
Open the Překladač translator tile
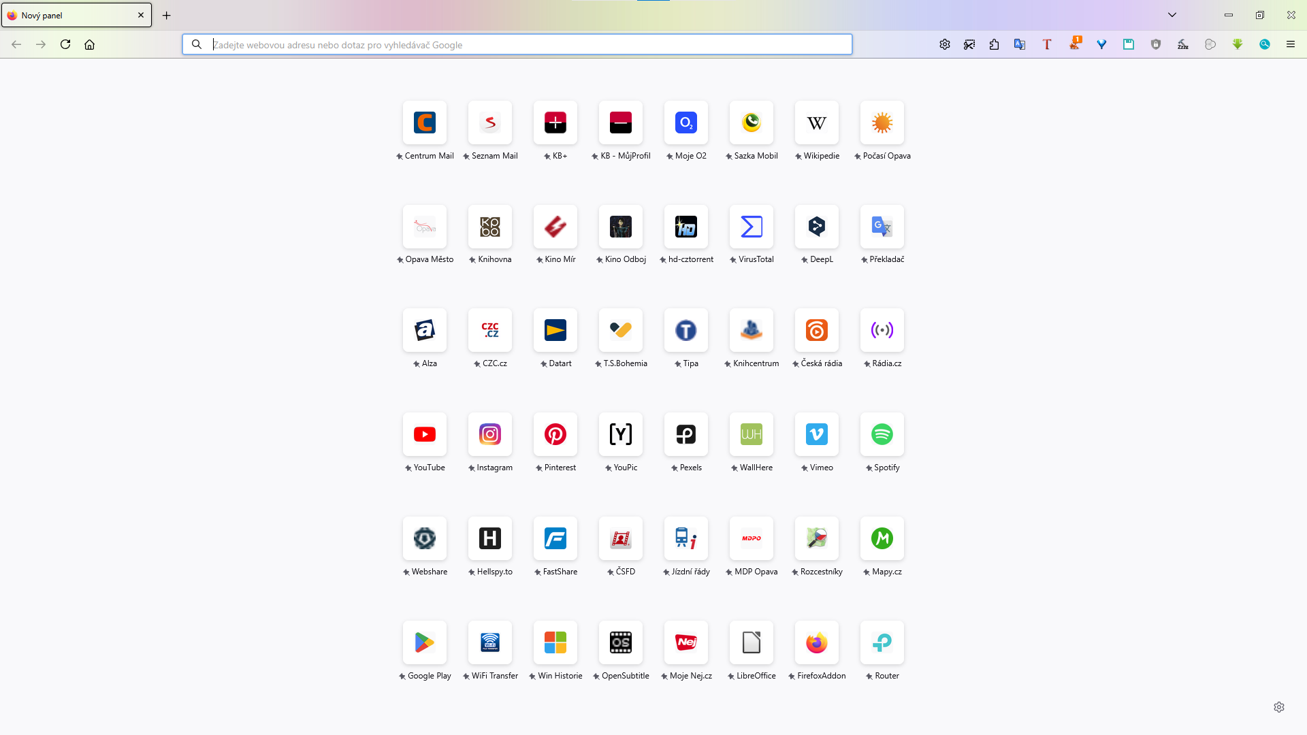[882, 227]
